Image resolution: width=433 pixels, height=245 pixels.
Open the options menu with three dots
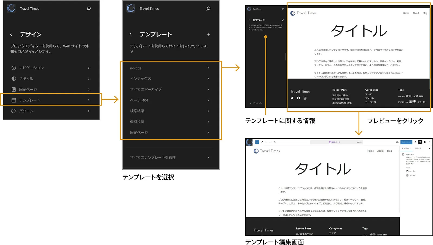click(x=430, y=142)
